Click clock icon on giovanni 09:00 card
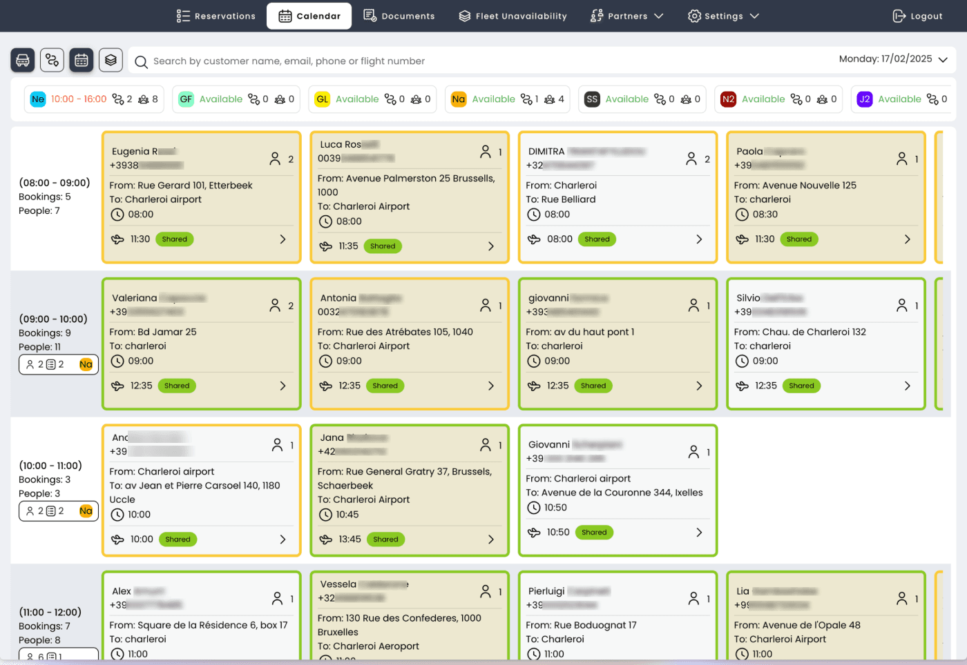The width and height of the screenshot is (967, 665). point(534,361)
